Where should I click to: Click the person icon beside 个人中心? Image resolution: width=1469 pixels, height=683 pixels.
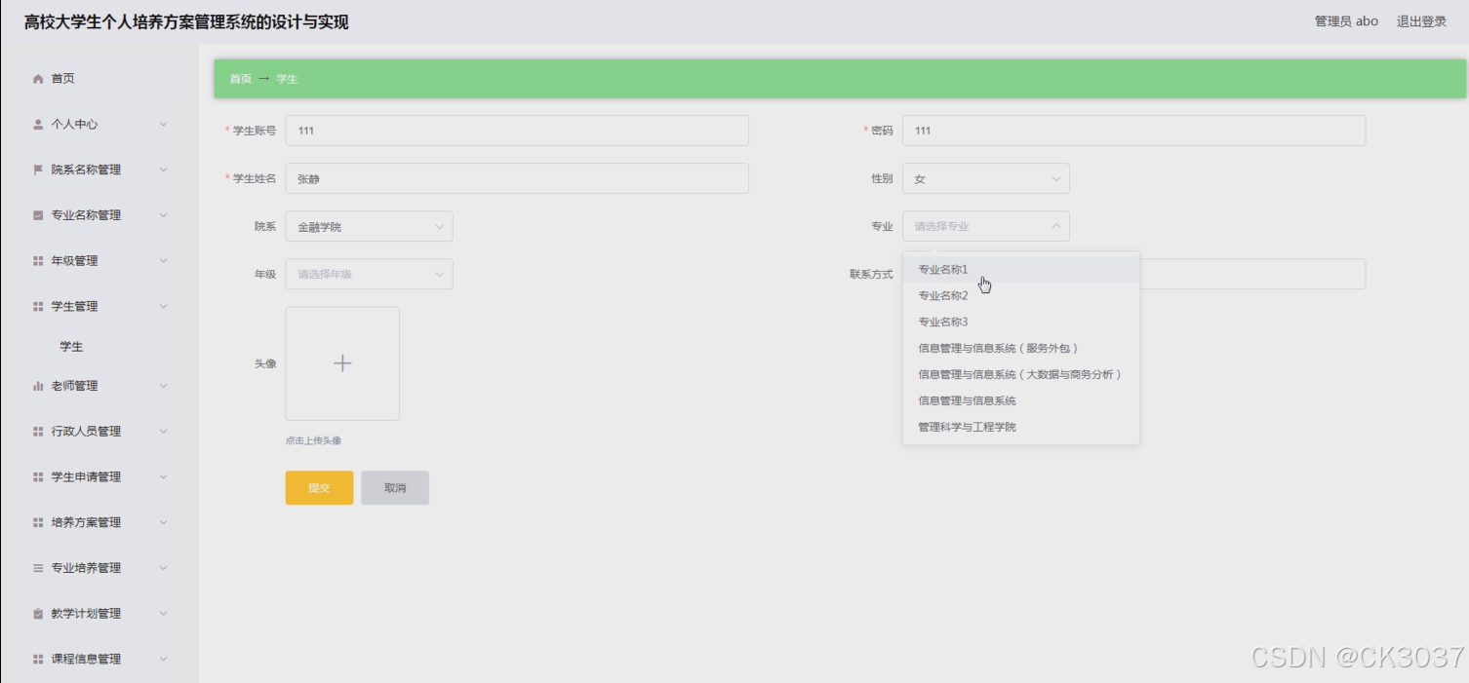36,125
